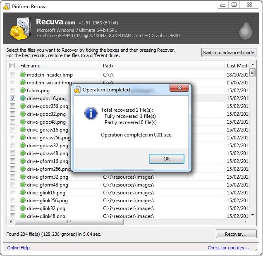Click the C:\?\ path of modern-header.bmp

[108, 75]
